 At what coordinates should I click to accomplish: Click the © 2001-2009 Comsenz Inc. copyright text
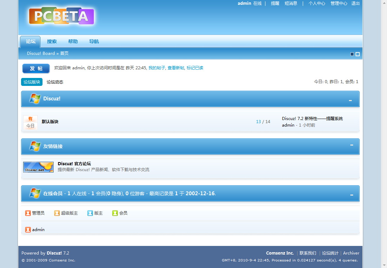pyautogui.click(x=48, y=260)
